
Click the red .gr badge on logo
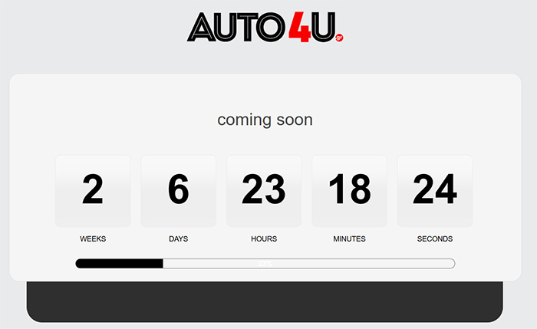(x=339, y=37)
